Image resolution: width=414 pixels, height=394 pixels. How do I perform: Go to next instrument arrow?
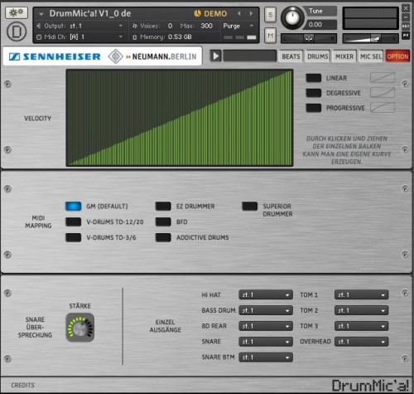(251, 13)
